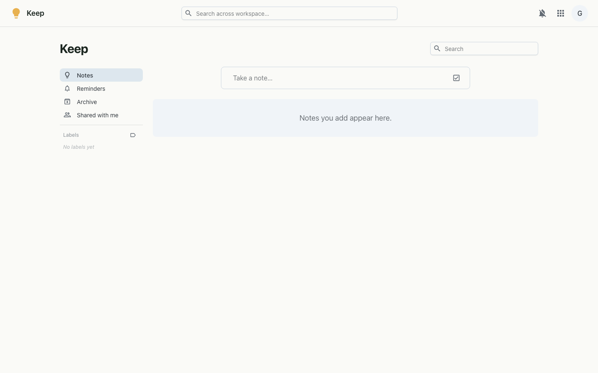Open the muted notifications bell
Screen dimensions: 598x373
point(542,13)
